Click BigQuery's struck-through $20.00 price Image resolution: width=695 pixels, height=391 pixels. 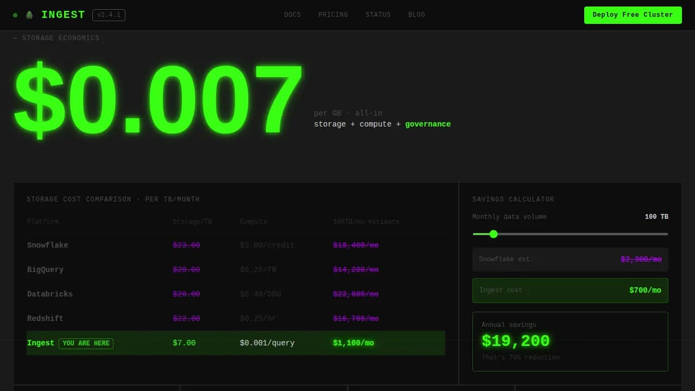coord(186,270)
